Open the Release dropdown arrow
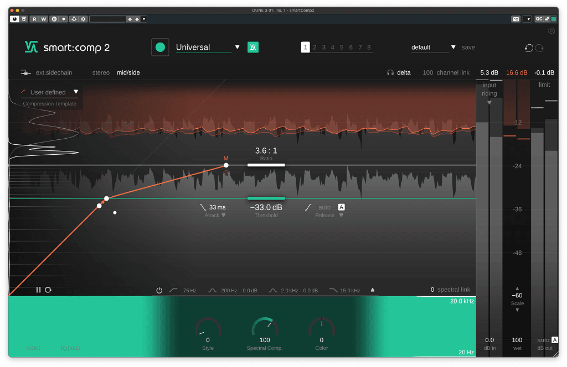 coord(341,215)
